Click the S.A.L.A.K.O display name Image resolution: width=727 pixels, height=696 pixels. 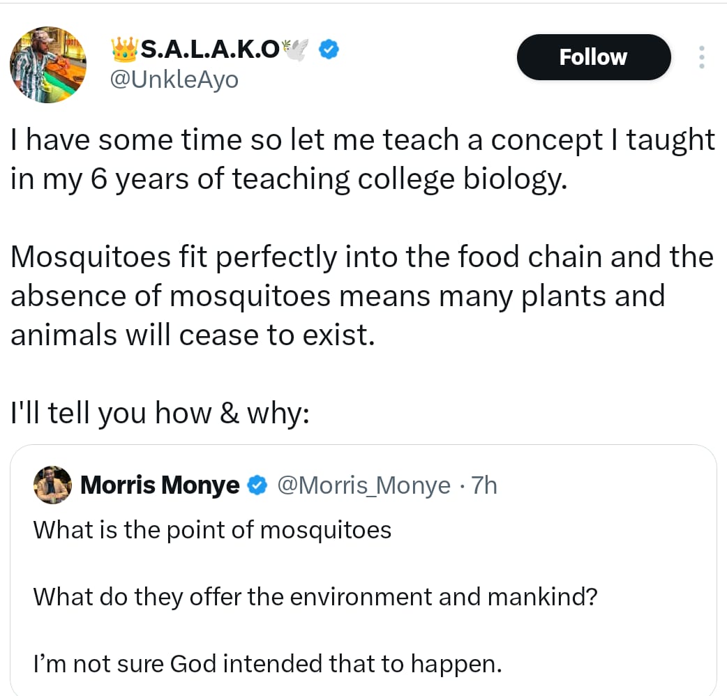[x=210, y=49]
